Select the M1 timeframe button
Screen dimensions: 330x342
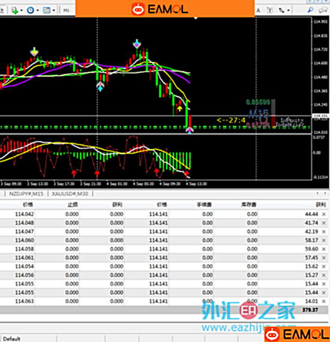pyautogui.click(x=66, y=10)
